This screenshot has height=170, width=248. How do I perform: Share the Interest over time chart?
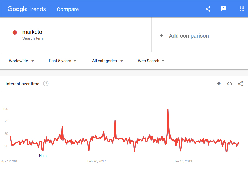[x=240, y=84]
